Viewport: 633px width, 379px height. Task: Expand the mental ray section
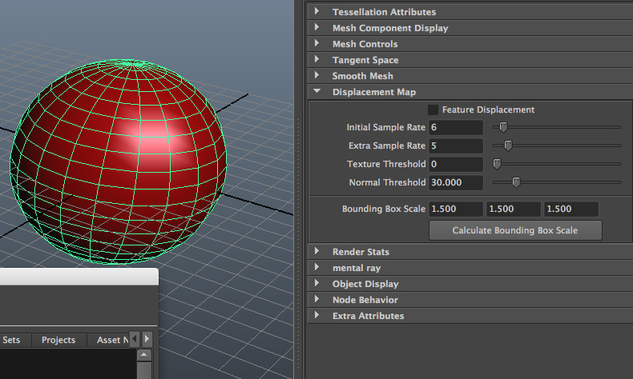click(x=470, y=268)
